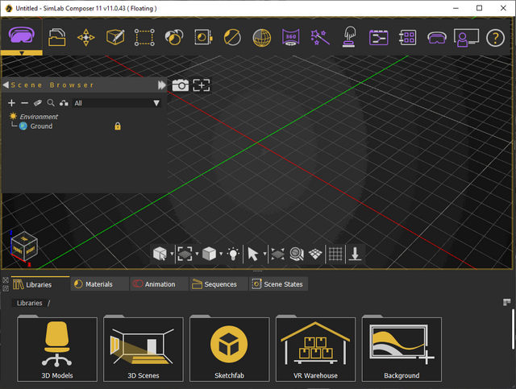
Task: Click the magic wand toolbar icon
Action: (320, 38)
